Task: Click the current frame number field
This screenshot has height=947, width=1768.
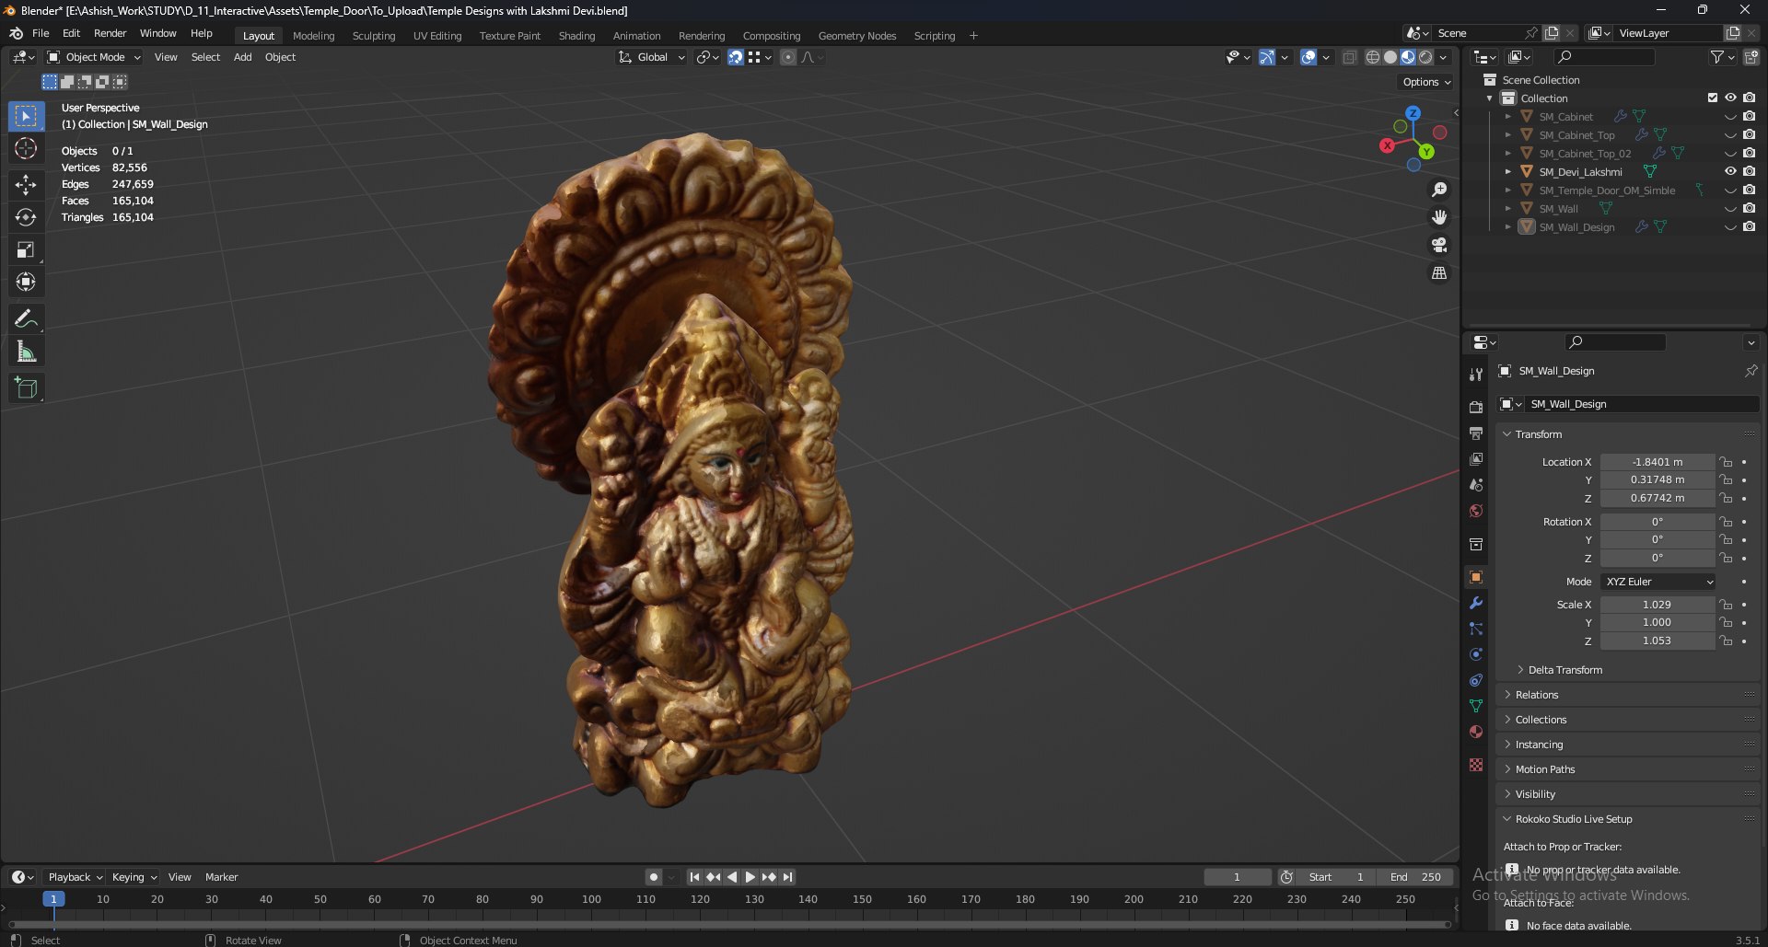Action: 1237,877
